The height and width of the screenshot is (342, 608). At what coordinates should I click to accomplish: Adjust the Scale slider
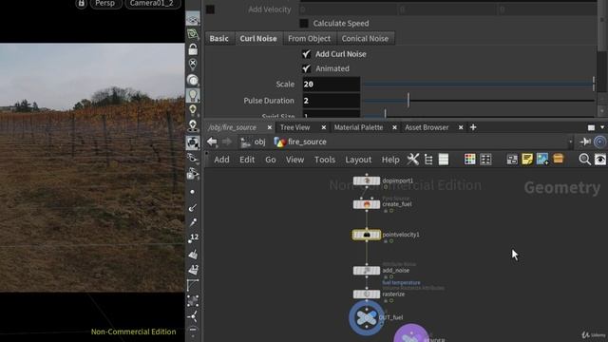click(479, 85)
